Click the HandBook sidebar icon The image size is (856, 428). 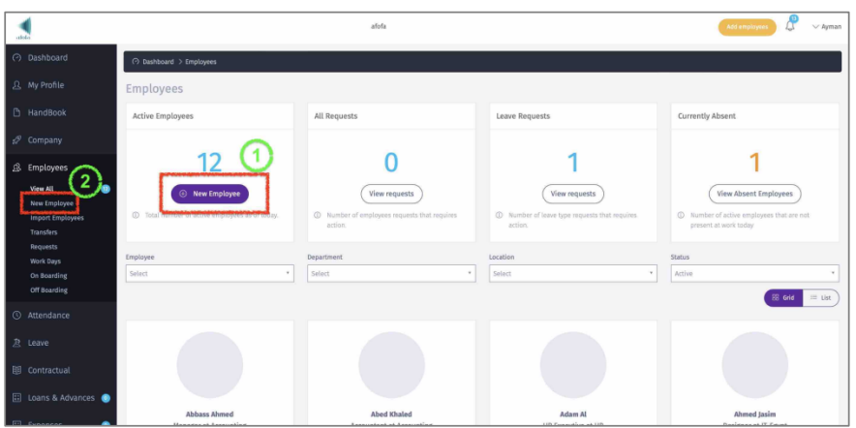click(16, 113)
